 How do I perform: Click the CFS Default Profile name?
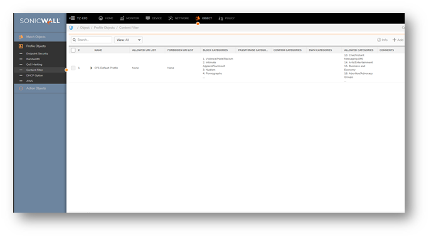[106, 68]
